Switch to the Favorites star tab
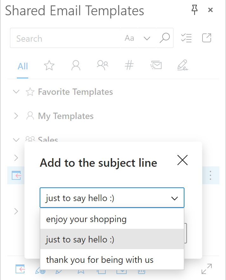 [49, 65]
